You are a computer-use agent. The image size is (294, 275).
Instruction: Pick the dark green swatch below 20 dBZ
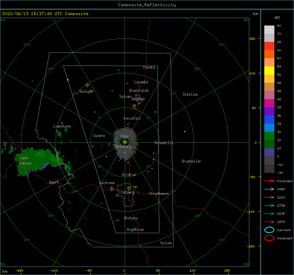click(x=269, y=144)
